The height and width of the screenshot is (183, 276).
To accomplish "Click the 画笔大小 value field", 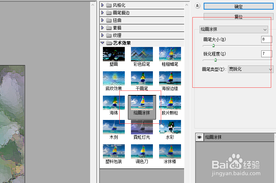I will pyautogui.click(x=266, y=39).
